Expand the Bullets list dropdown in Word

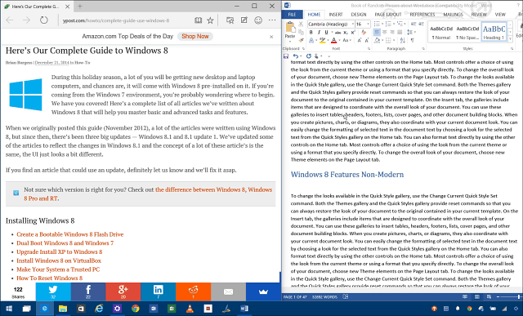[x=382, y=24]
